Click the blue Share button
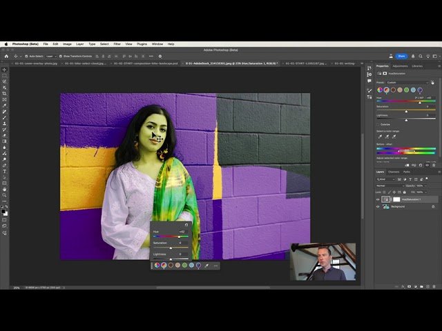442x331 pixels. (x=401, y=57)
